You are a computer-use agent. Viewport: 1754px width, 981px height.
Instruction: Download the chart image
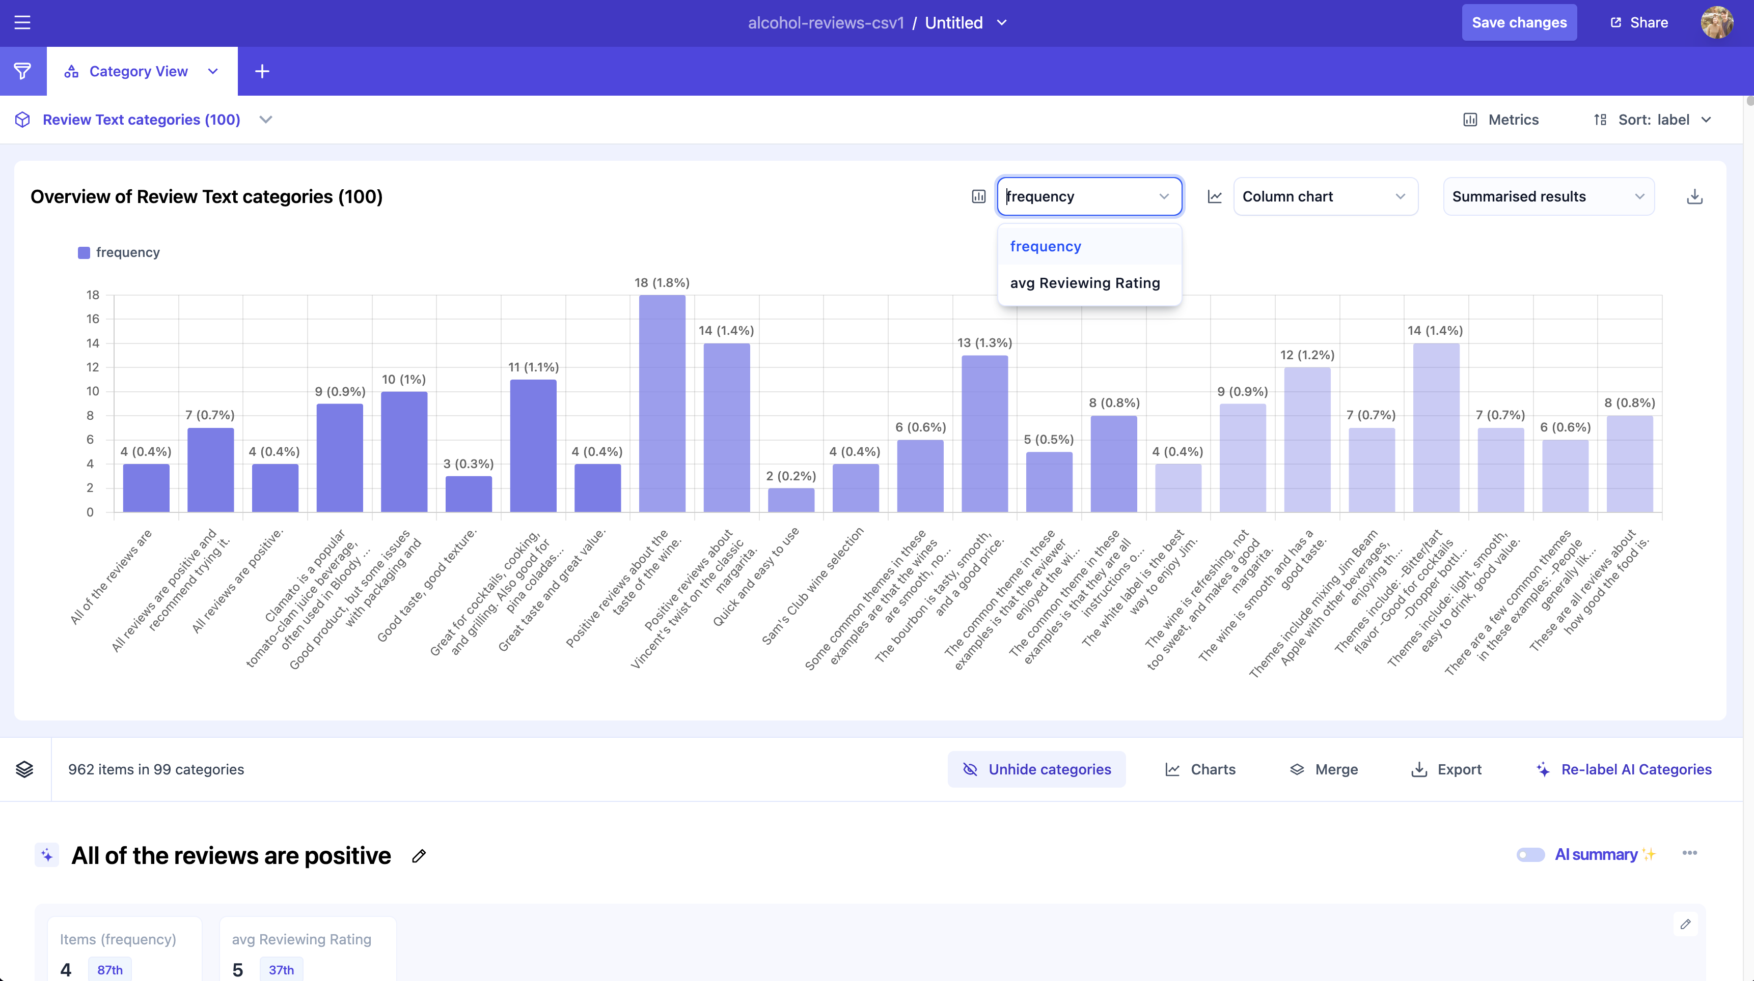[x=1695, y=196]
